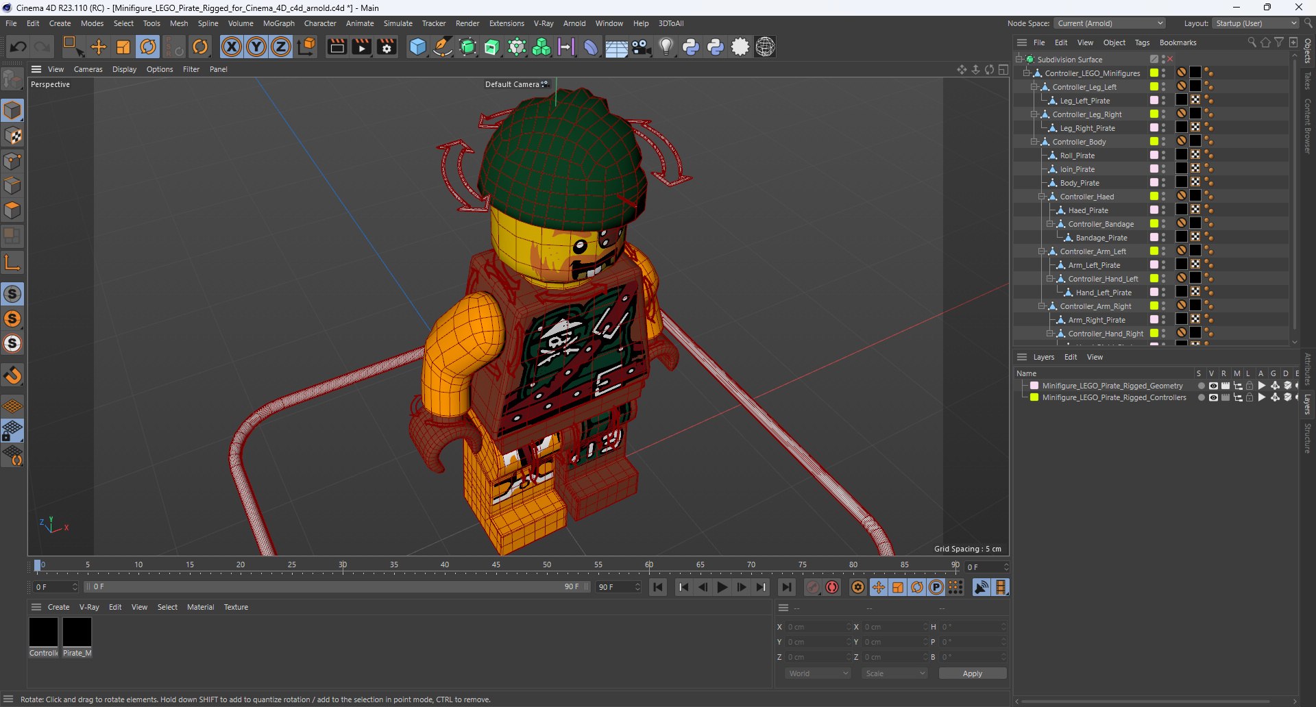The height and width of the screenshot is (707, 1316).
Task: Click the Render View clapperboard icon
Action: click(337, 47)
